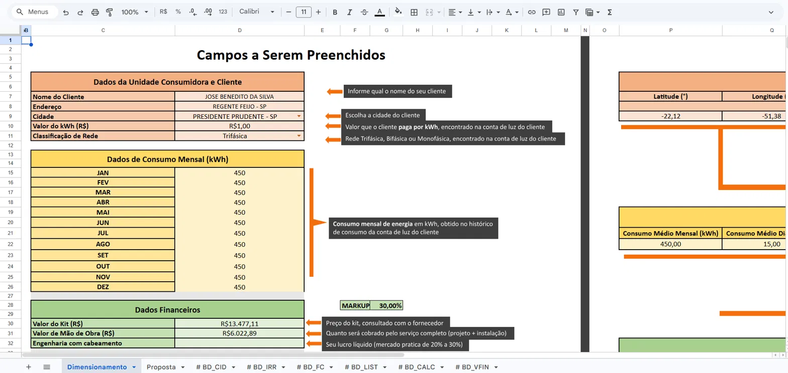This screenshot has width=788, height=373.
Task: Switch to the # BD_CALC sheet tab
Action: (421, 367)
